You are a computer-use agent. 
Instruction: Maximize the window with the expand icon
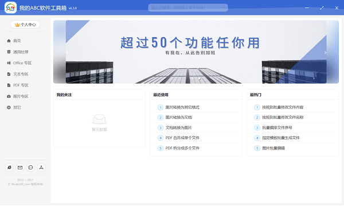coord(322,8)
